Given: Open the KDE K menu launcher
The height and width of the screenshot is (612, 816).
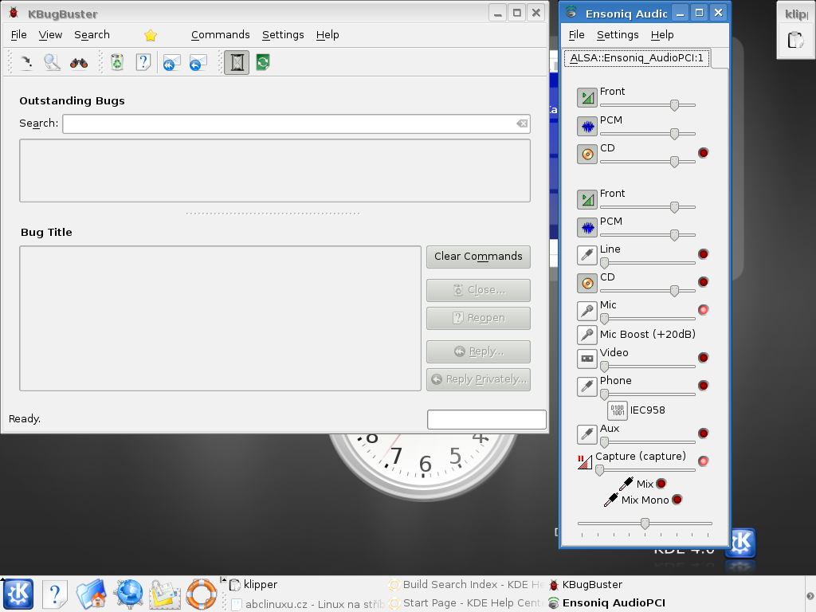Looking at the screenshot, I should [x=19, y=594].
